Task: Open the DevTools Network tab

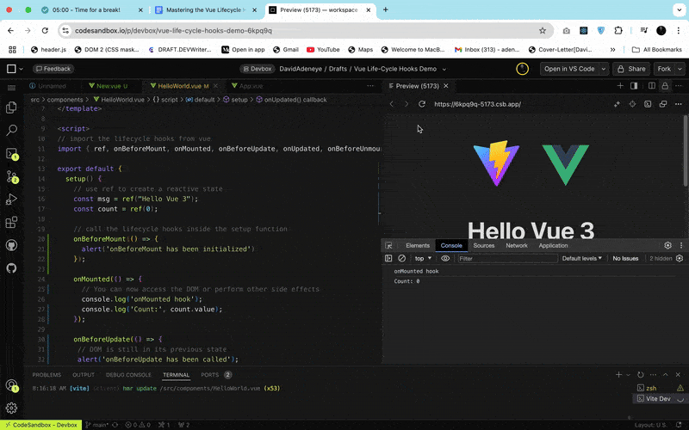Action: 516,246
